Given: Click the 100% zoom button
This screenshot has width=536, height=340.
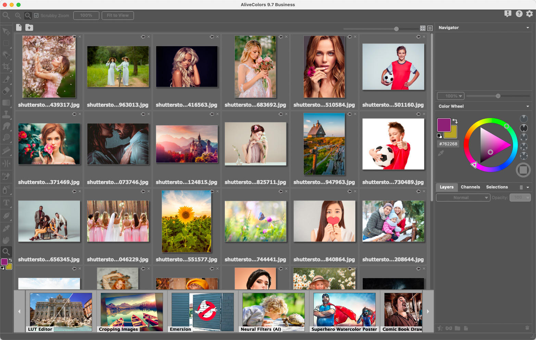Looking at the screenshot, I should coord(86,15).
